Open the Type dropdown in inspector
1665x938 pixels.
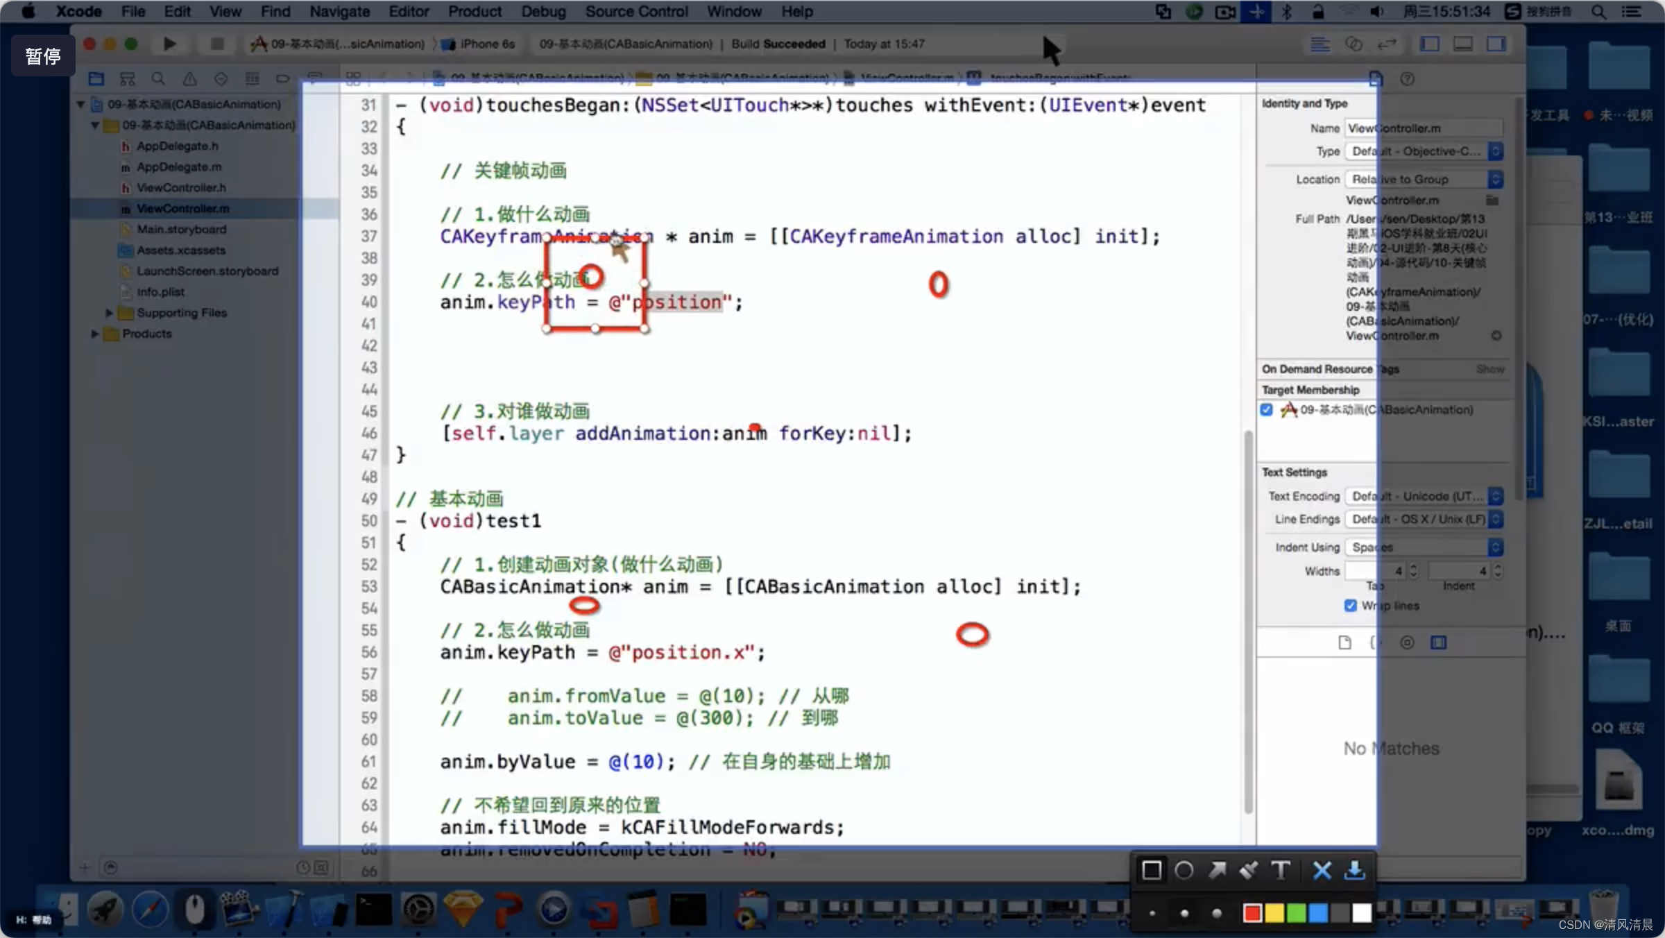1424,151
